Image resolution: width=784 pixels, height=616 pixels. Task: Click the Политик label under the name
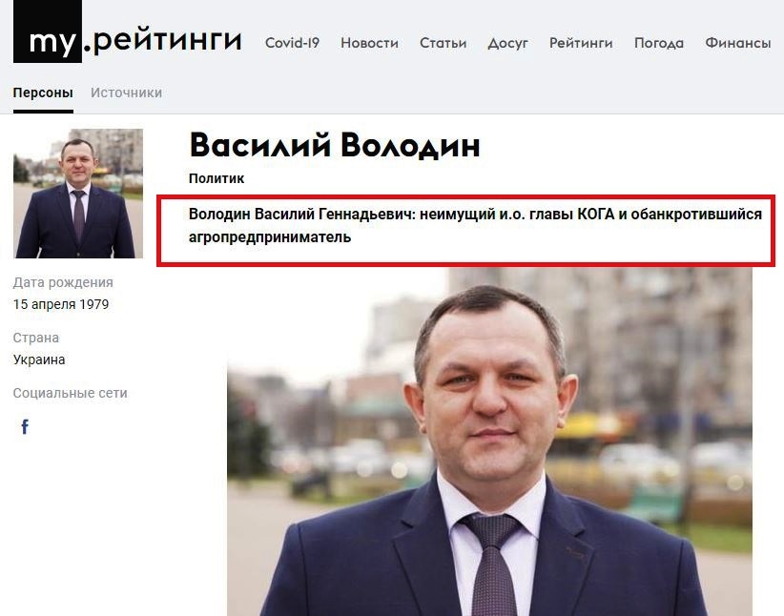click(x=217, y=178)
